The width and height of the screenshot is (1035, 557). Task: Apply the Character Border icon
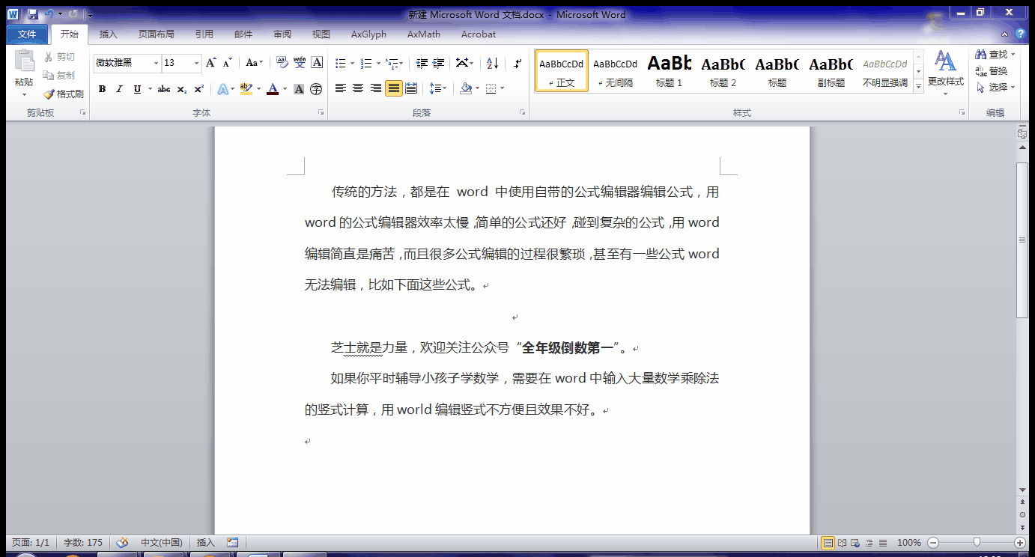tap(317, 63)
